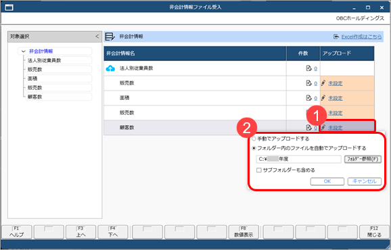This screenshot has width=391, height=250.
Task: Collapse the 非会計情報 tree node
Action: (24, 51)
